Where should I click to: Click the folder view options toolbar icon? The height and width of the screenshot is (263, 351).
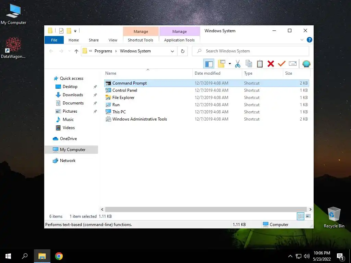(x=222, y=64)
